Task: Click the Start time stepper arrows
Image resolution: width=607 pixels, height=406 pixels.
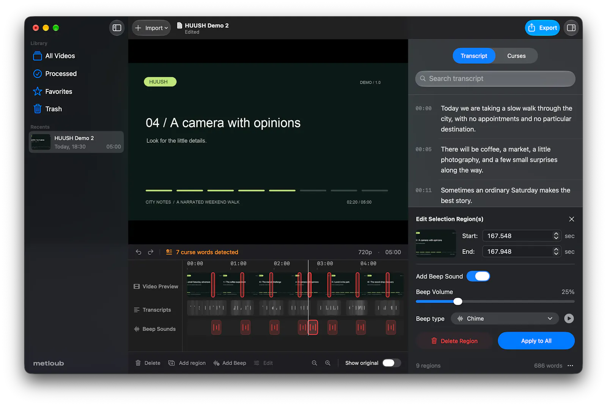Action: (x=556, y=236)
